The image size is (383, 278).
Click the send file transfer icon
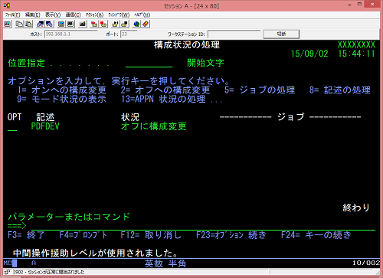tap(40, 25)
